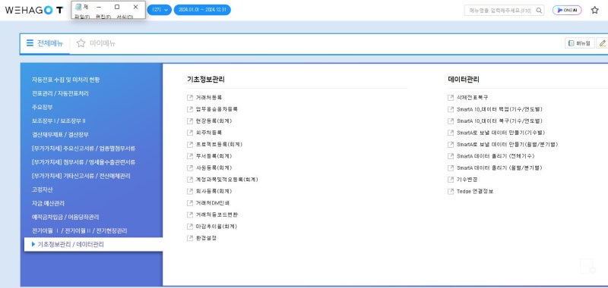
Task: Open the 매뉴얼 manual button
Action: pos(580,43)
